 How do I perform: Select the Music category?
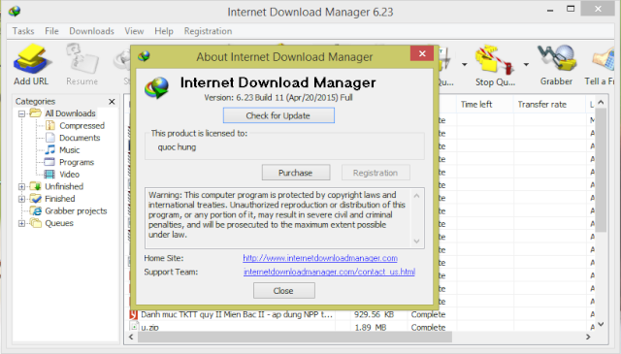coord(69,150)
